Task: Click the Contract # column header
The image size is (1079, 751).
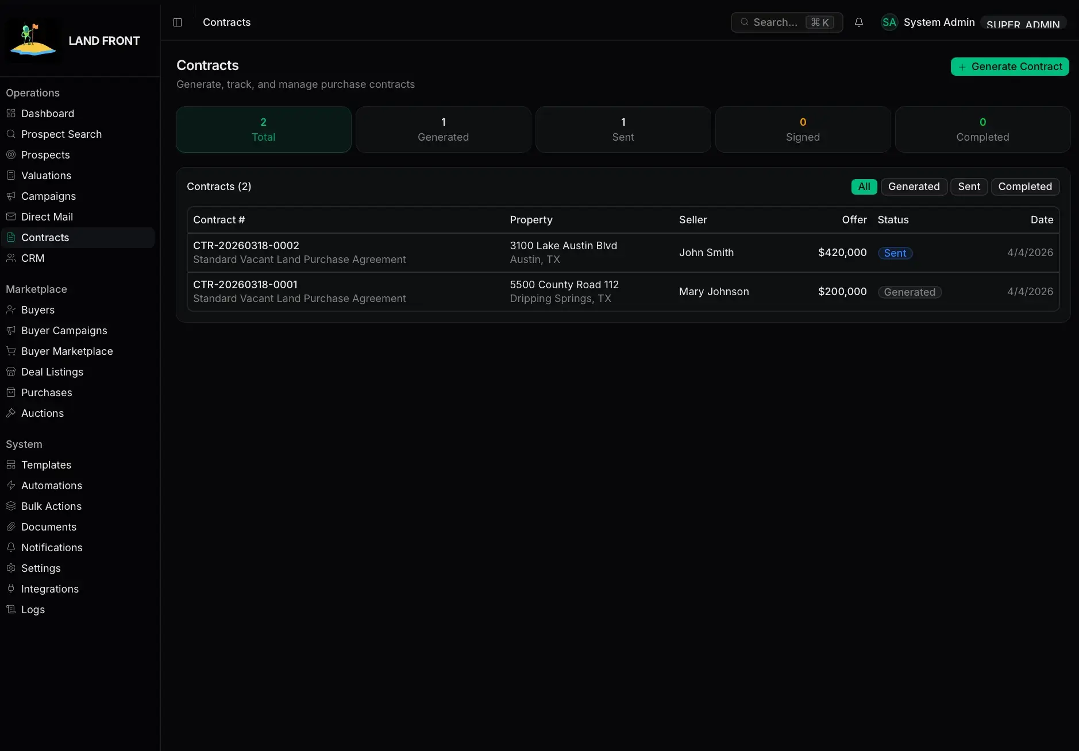Action: pyautogui.click(x=219, y=220)
